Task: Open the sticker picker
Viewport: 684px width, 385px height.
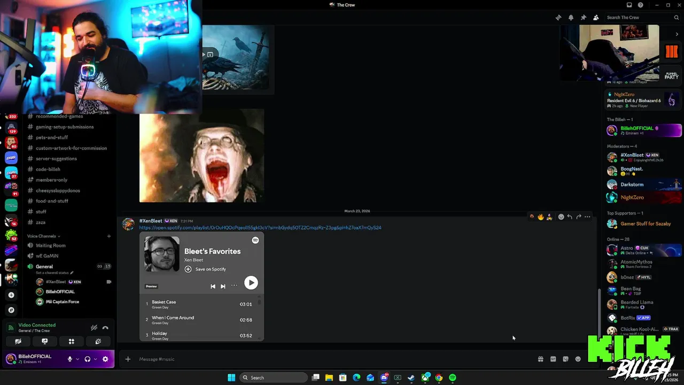Action: point(565,359)
